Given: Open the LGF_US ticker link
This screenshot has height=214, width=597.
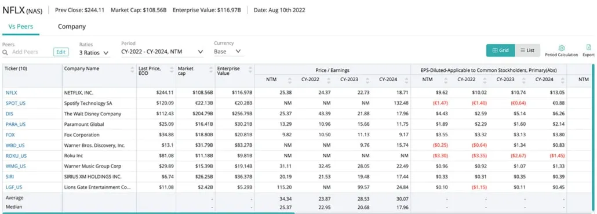Looking at the screenshot, I should click(x=14, y=187).
